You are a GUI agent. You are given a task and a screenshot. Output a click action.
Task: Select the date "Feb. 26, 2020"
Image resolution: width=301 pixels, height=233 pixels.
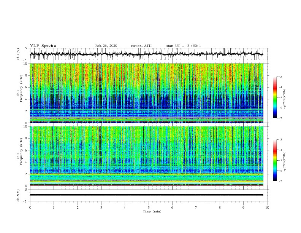click(106, 46)
